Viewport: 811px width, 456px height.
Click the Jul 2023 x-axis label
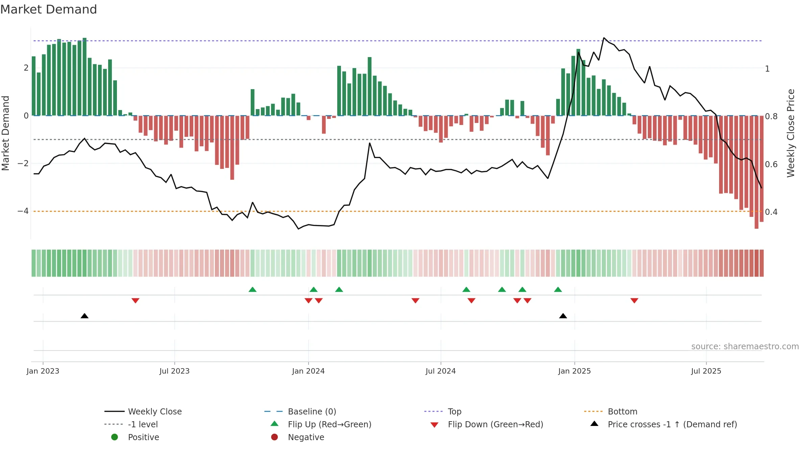click(174, 371)
